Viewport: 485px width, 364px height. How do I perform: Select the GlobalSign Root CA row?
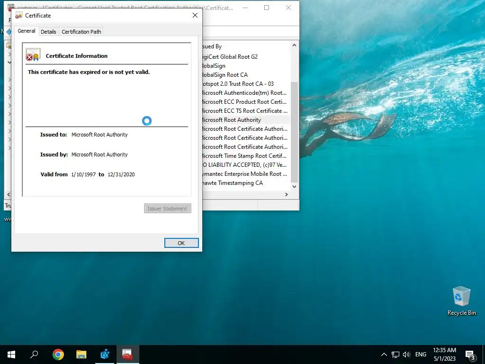[246, 74]
